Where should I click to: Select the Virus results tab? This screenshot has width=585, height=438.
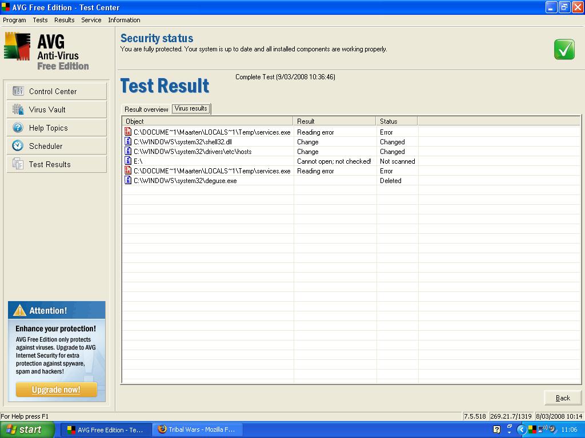[x=191, y=108]
